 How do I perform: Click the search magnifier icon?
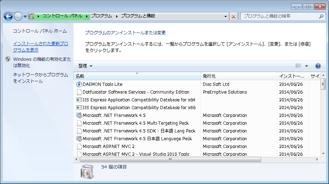click(321, 16)
